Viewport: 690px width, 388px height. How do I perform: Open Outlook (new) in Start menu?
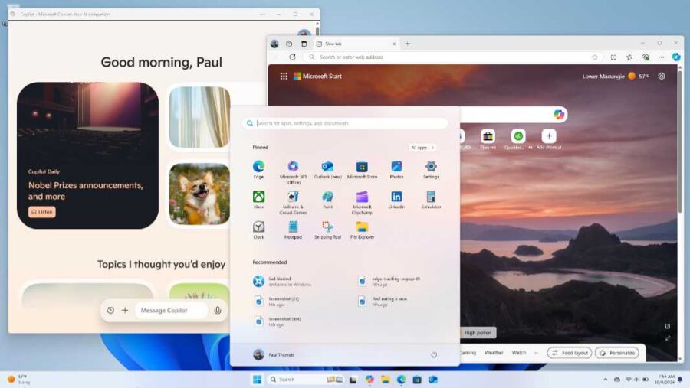[327, 169]
